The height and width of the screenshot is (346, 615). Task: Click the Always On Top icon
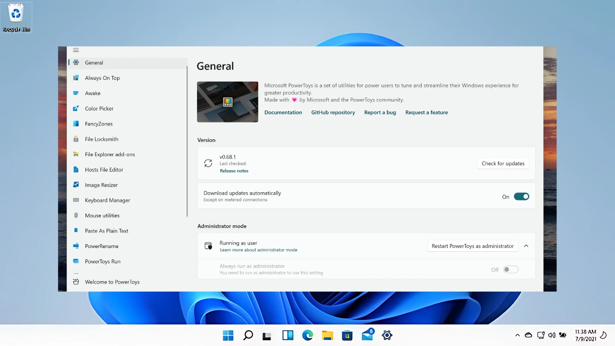[76, 78]
